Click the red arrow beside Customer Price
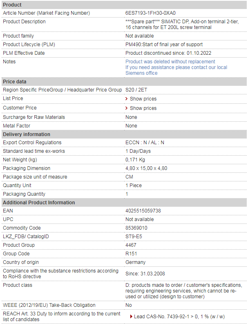248x324 pixels. [127, 108]
